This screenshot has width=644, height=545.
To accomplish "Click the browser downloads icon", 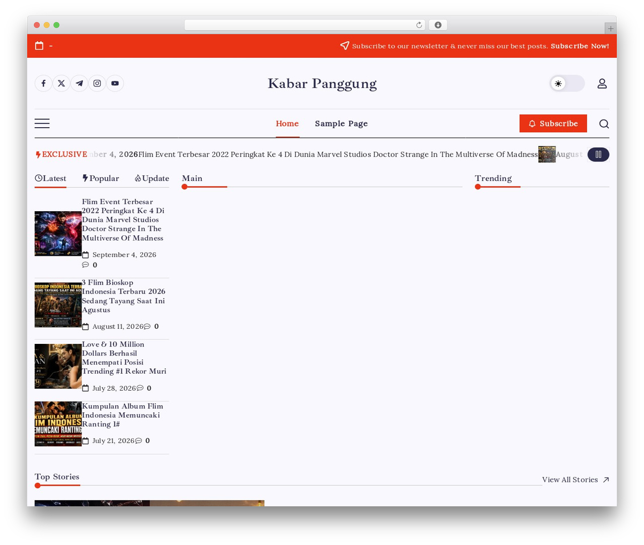I will (x=438, y=25).
